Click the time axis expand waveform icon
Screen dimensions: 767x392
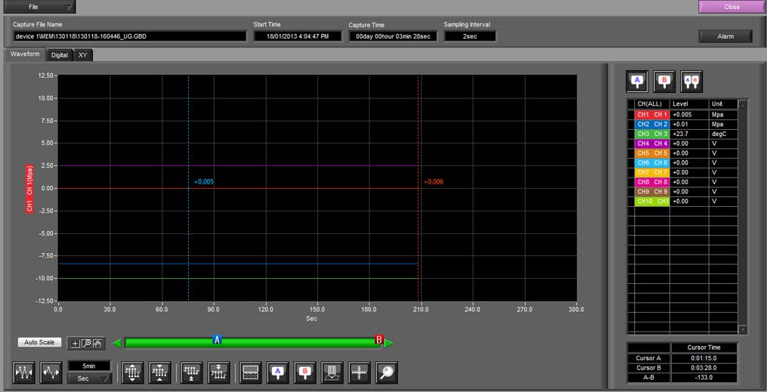[x=51, y=373]
